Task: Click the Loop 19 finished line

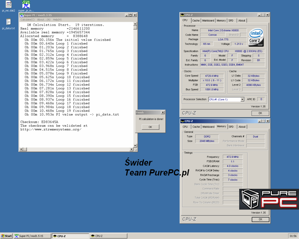Action: [x=57, y=111]
